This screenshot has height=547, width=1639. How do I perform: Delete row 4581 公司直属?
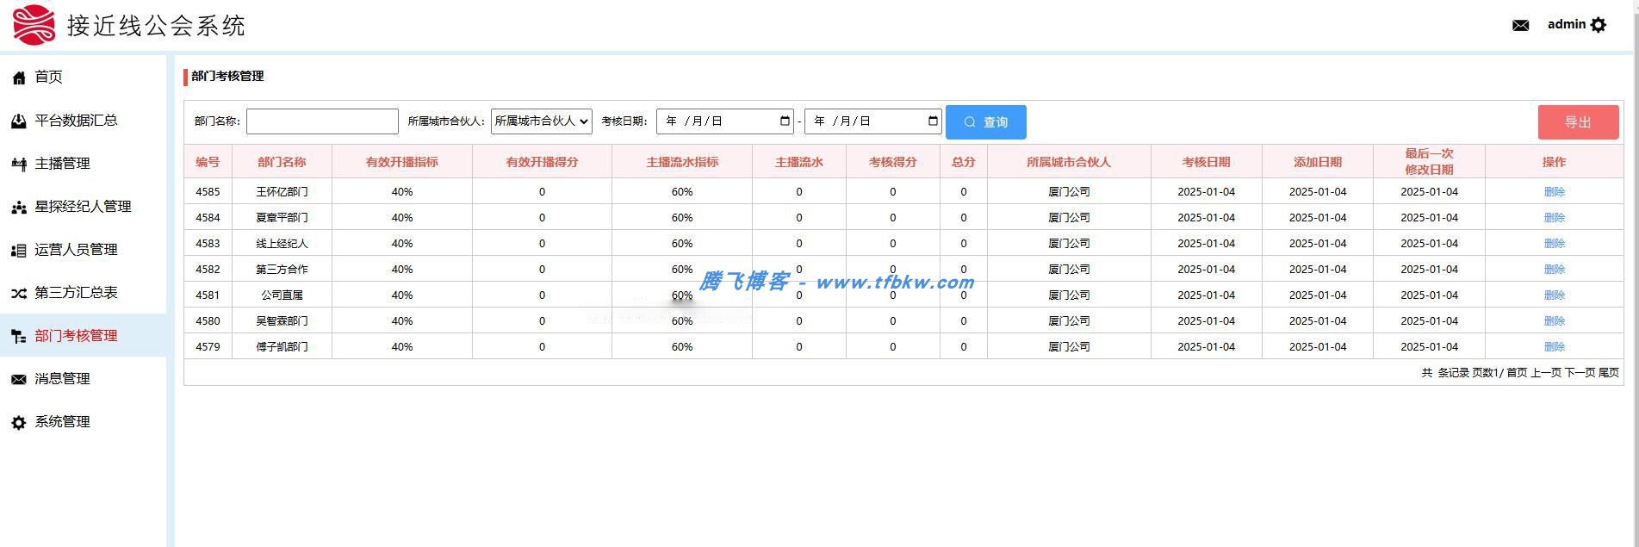pos(1555,295)
